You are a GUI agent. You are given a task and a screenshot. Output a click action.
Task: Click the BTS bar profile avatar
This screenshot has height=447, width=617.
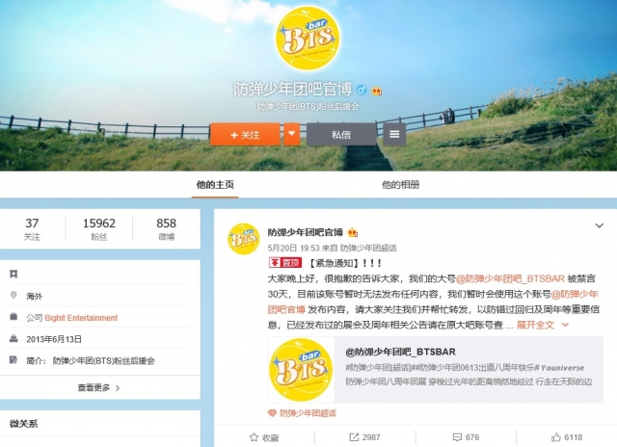coord(308,39)
